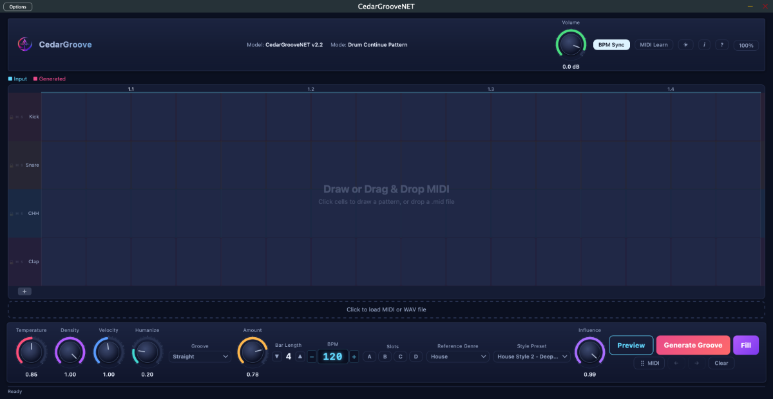Click the Volume value 0.0 dB

tap(571, 67)
